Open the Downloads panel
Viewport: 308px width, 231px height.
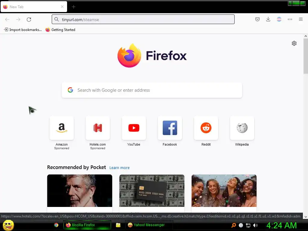click(268, 19)
